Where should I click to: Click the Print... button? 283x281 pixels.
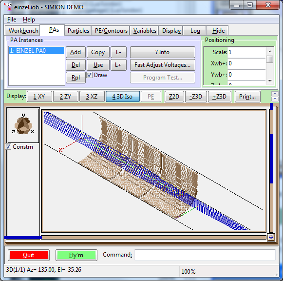click(247, 97)
